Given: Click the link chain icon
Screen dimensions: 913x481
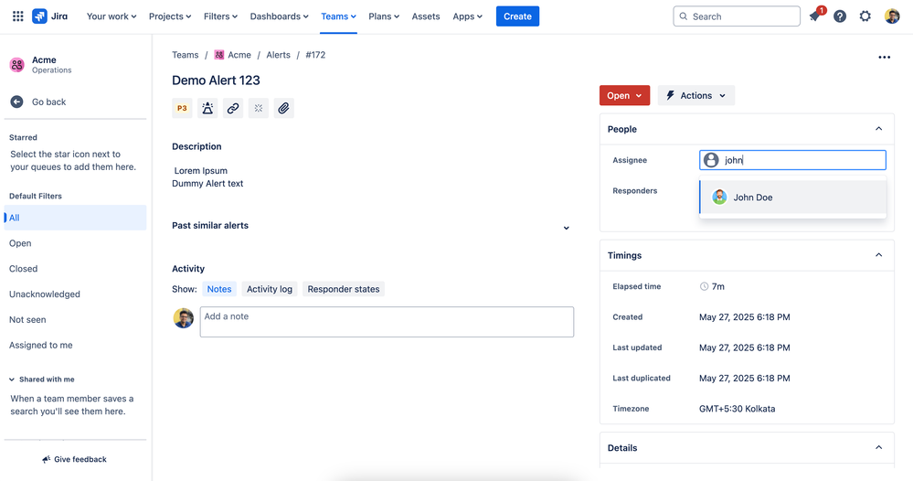Looking at the screenshot, I should (233, 108).
